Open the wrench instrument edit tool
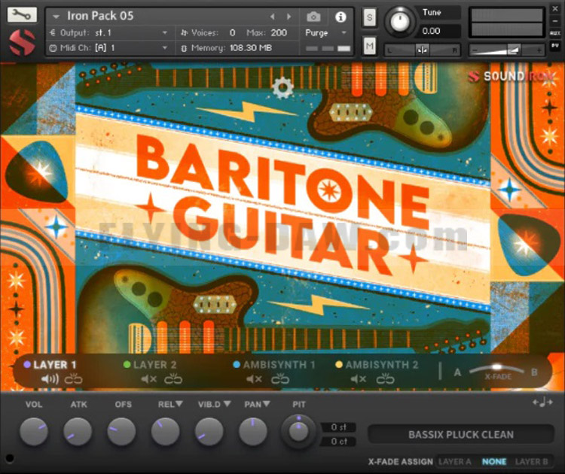The height and width of the screenshot is (474, 565). [x=22, y=15]
